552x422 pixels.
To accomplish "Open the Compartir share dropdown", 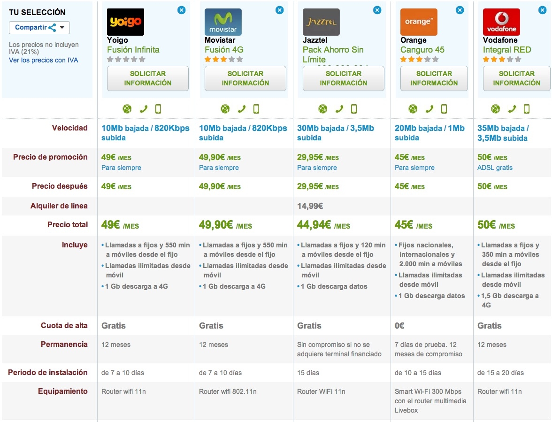I will (39, 27).
